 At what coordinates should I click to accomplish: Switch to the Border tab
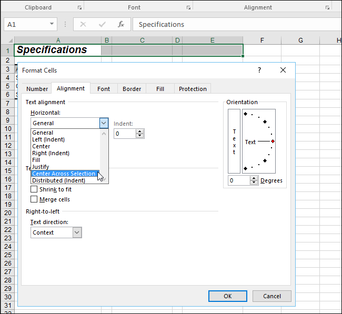(132, 89)
